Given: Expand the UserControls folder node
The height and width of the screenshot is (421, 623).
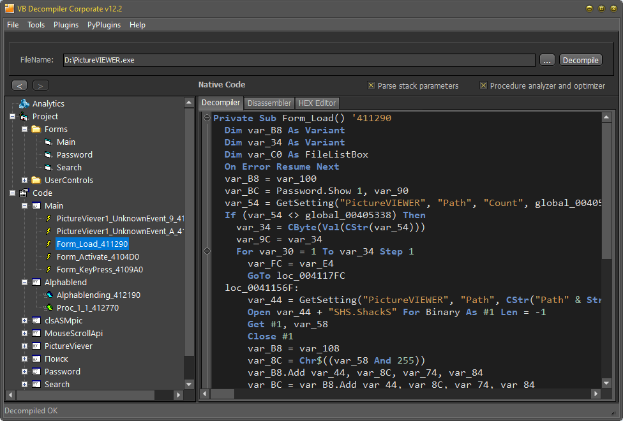Looking at the screenshot, I should pyautogui.click(x=24, y=180).
